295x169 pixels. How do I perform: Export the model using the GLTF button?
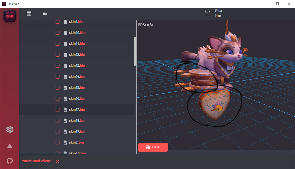click(x=153, y=147)
